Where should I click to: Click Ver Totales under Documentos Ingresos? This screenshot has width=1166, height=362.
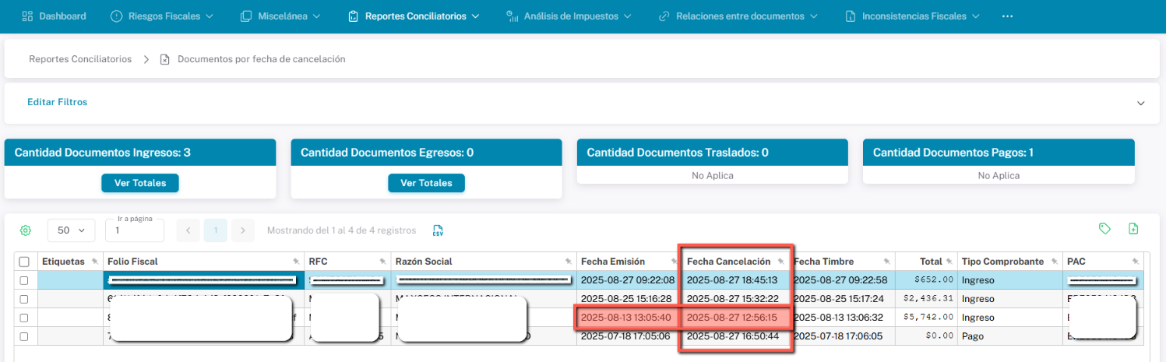140,183
